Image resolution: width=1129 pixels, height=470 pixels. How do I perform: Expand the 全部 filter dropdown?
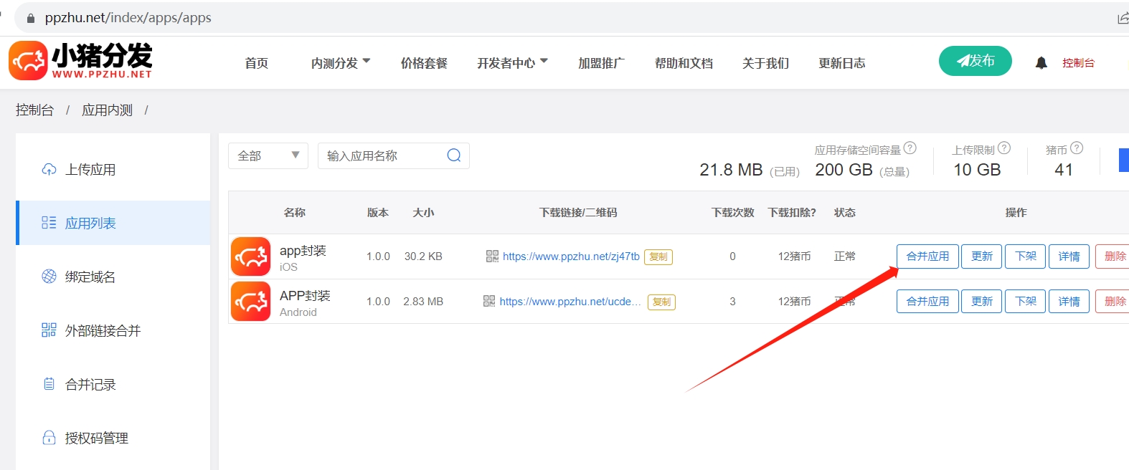click(x=268, y=155)
